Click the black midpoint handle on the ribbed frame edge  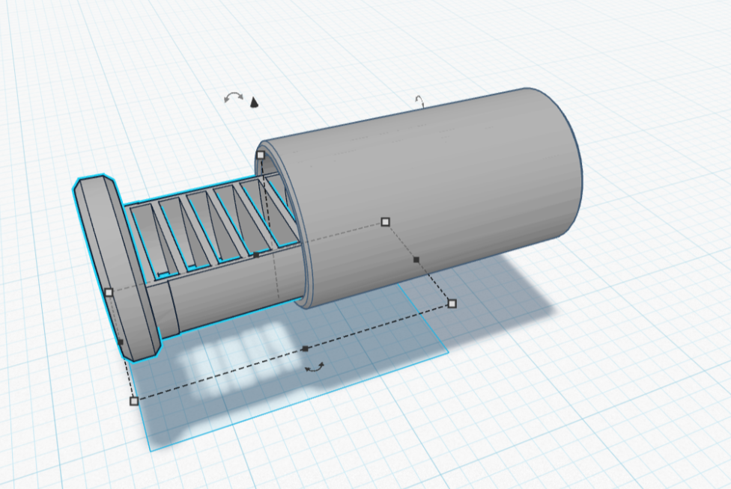tap(256, 255)
